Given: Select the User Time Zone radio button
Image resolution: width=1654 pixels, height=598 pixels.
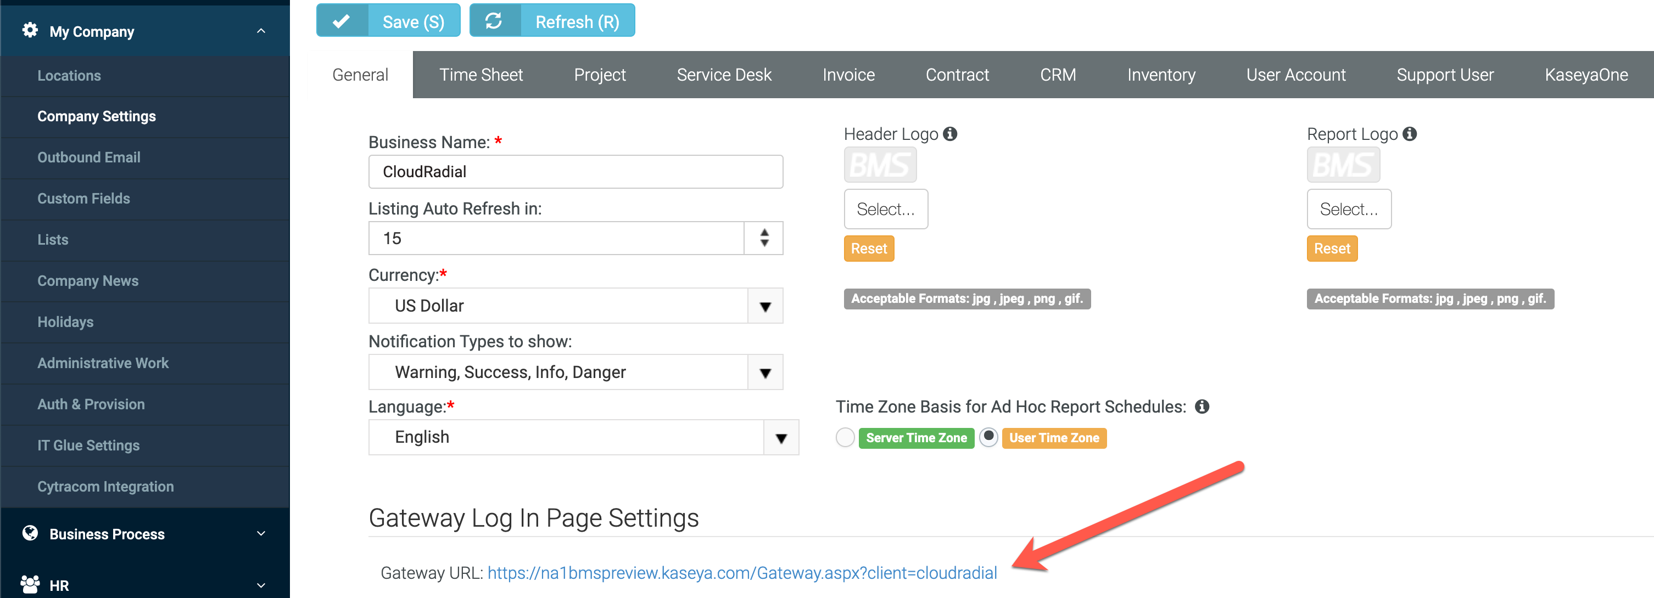Looking at the screenshot, I should pyautogui.click(x=989, y=438).
